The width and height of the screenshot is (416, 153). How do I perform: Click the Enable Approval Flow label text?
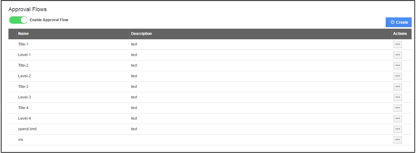click(49, 20)
